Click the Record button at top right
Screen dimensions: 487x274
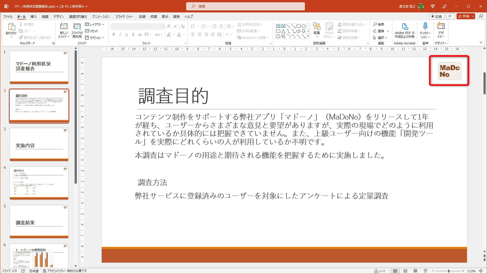[437, 16]
